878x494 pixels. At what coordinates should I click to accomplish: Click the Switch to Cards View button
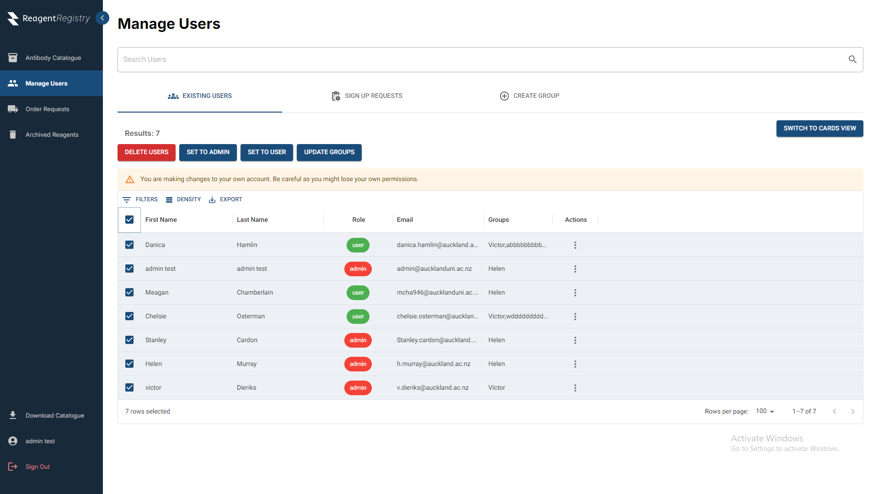click(820, 128)
